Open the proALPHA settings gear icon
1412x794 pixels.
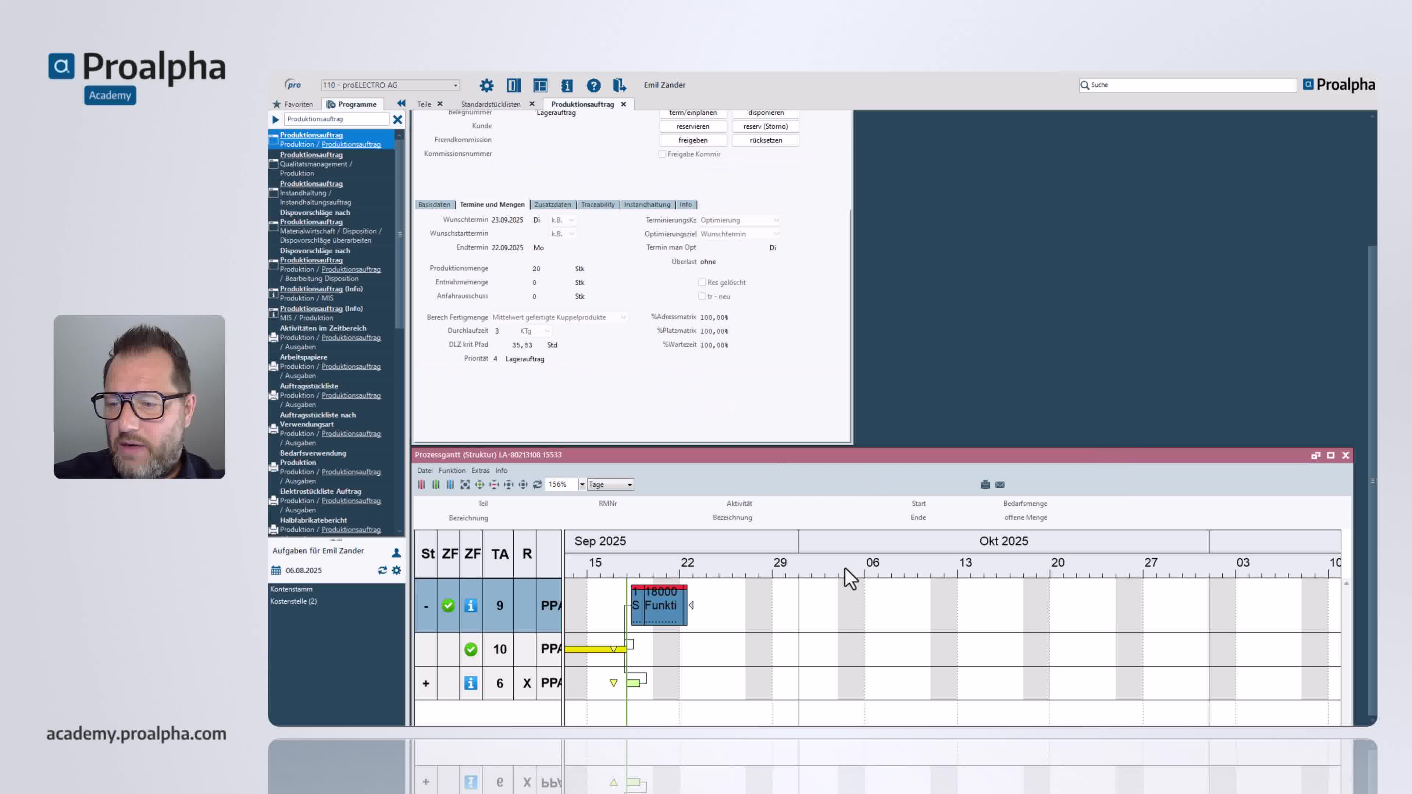[487, 86]
